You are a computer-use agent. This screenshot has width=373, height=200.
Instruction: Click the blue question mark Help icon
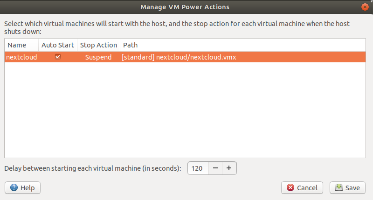point(14,187)
